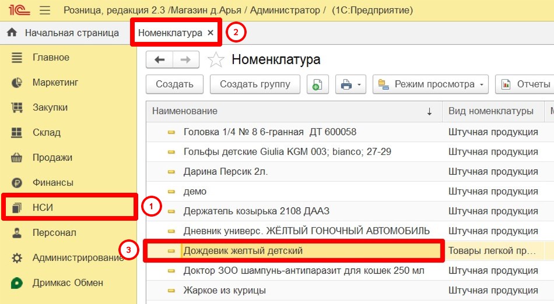Click the Создать button
The image size is (554, 304).
(x=174, y=84)
